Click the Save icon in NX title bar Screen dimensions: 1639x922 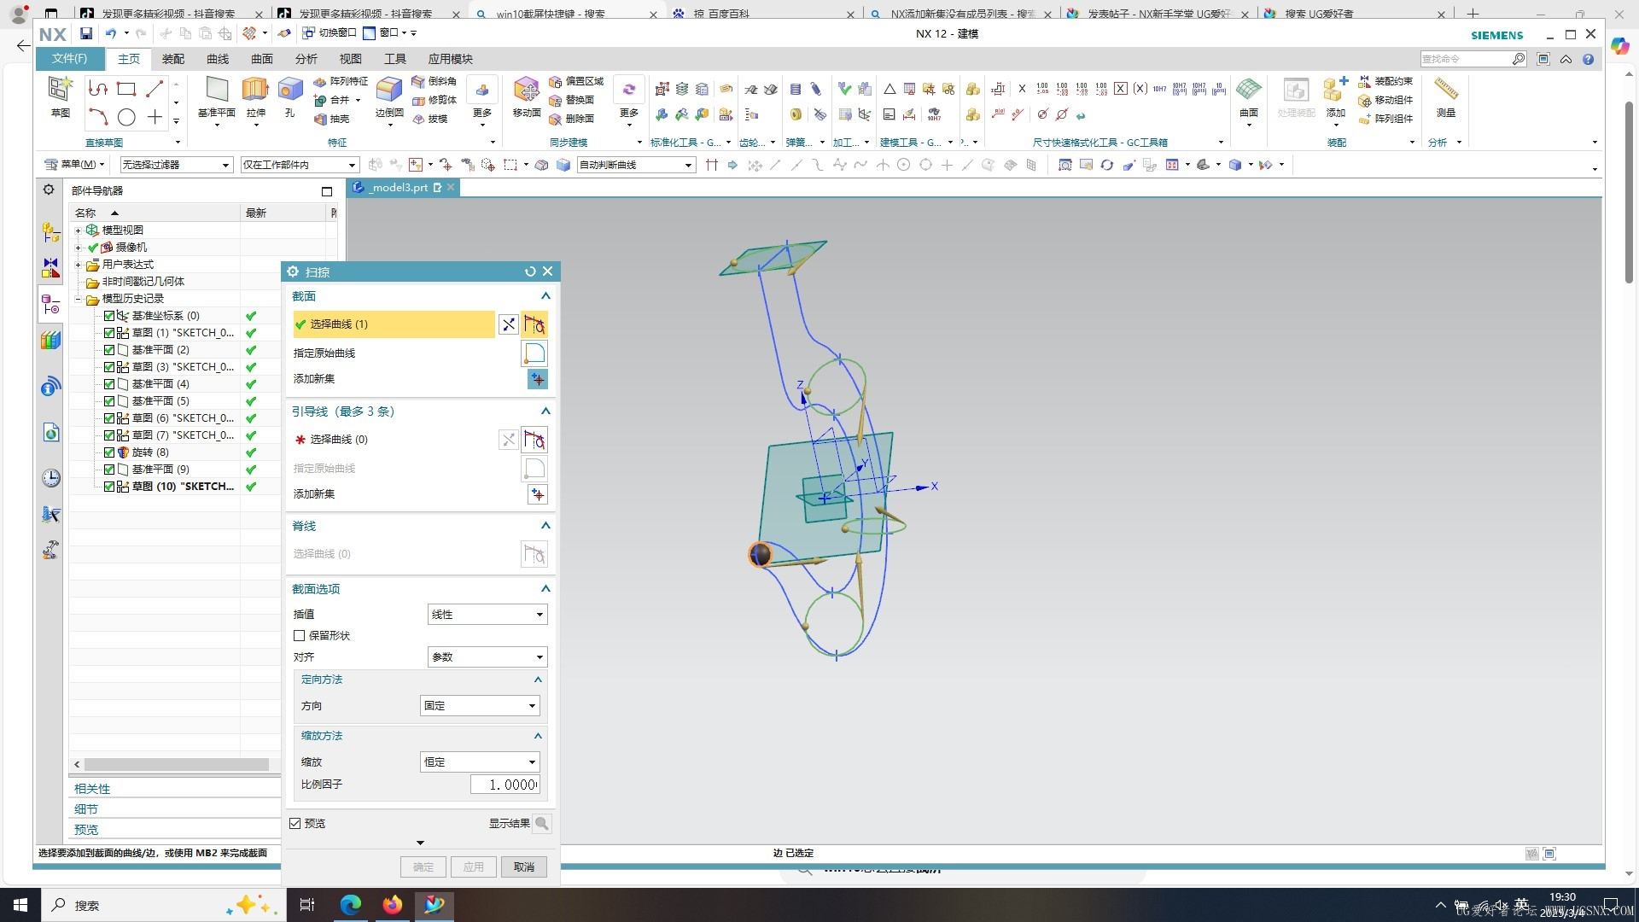point(86,33)
